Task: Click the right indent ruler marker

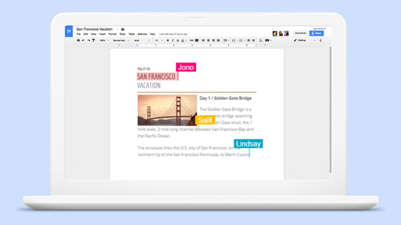Action: tap(256, 45)
